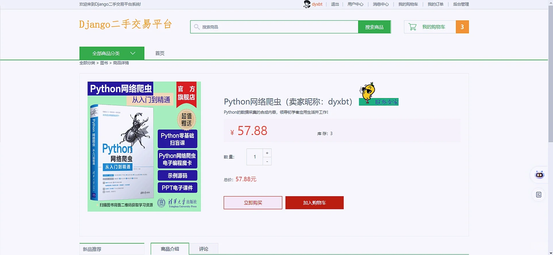Viewport: 553px width, 255px height.
Task: Click the green 搜索商品 button
Action: (x=374, y=27)
